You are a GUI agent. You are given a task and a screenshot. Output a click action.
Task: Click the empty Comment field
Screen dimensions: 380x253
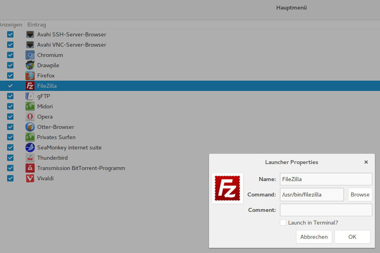[326, 210]
